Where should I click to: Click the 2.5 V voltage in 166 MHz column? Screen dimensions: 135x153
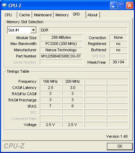click(51, 125)
